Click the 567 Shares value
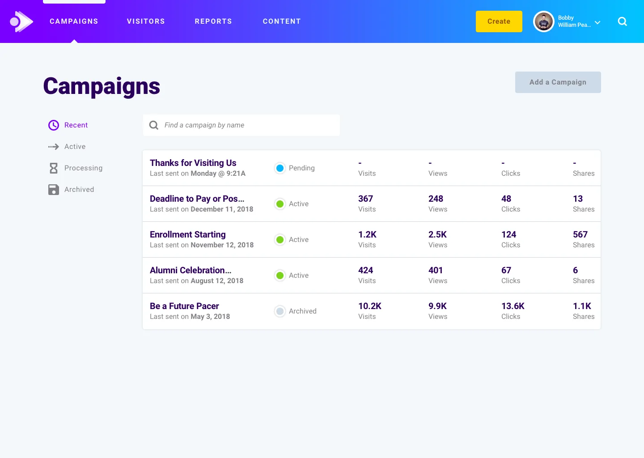The height and width of the screenshot is (458, 644). tap(580, 234)
